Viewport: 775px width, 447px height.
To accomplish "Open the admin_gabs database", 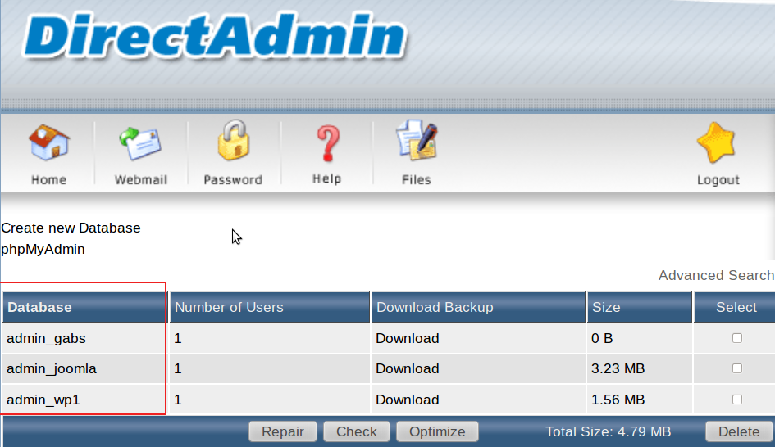I will tap(46, 338).
